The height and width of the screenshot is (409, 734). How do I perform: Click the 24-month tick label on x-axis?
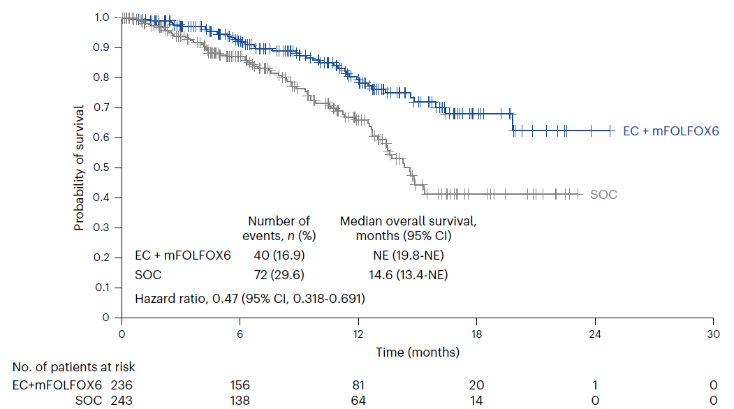(x=595, y=334)
